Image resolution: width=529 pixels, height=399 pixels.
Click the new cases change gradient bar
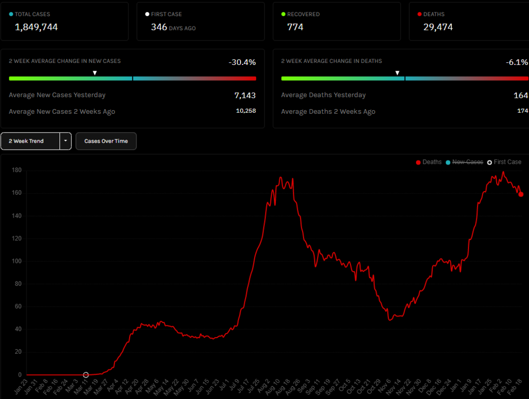pos(132,78)
